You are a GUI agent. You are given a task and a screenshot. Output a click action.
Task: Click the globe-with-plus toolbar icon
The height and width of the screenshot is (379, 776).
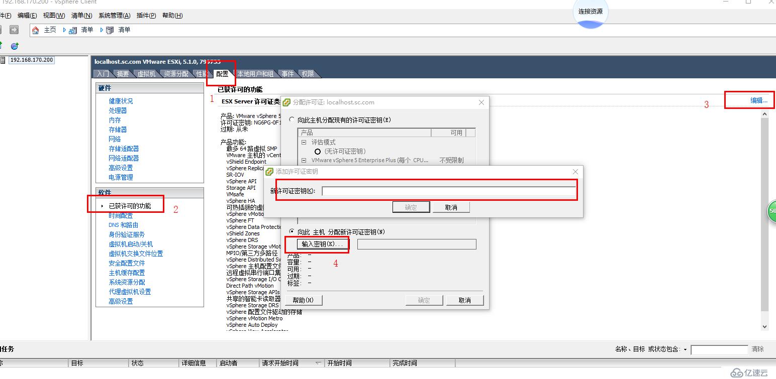coord(15,46)
